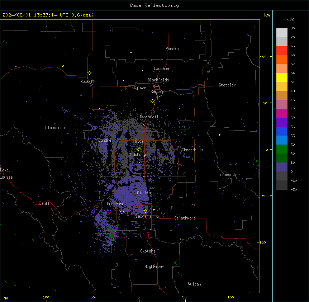Screen dimensions: 309x302
Task: Select the purple 39-36 dBZ legend swatch
Action: (282, 122)
